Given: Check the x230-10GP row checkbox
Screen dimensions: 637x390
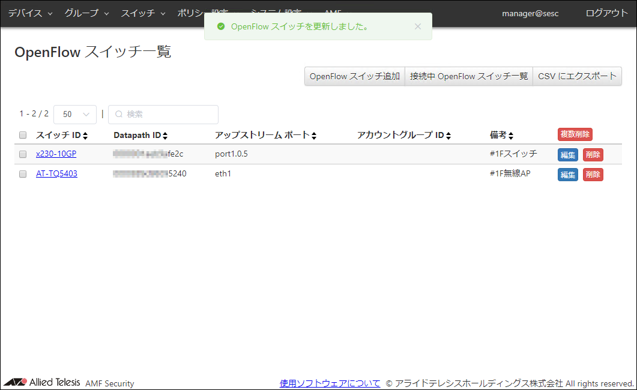Looking at the screenshot, I should (23, 154).
